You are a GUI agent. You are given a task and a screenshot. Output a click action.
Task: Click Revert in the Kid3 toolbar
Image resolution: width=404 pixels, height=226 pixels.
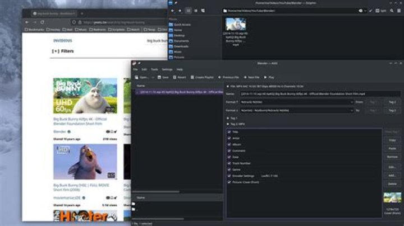(180, 77)
